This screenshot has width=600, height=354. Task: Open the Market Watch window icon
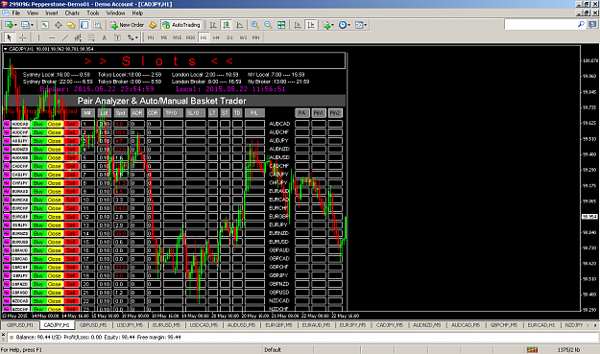45,25
